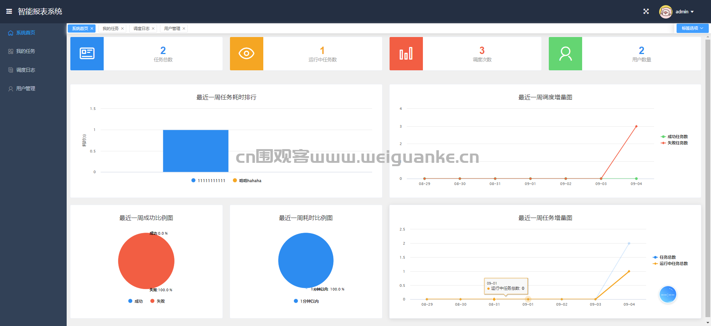The image size is (711, 326).
Task: Click the green user-count icon
Action: pyautogui.click(x=565, y=54)
